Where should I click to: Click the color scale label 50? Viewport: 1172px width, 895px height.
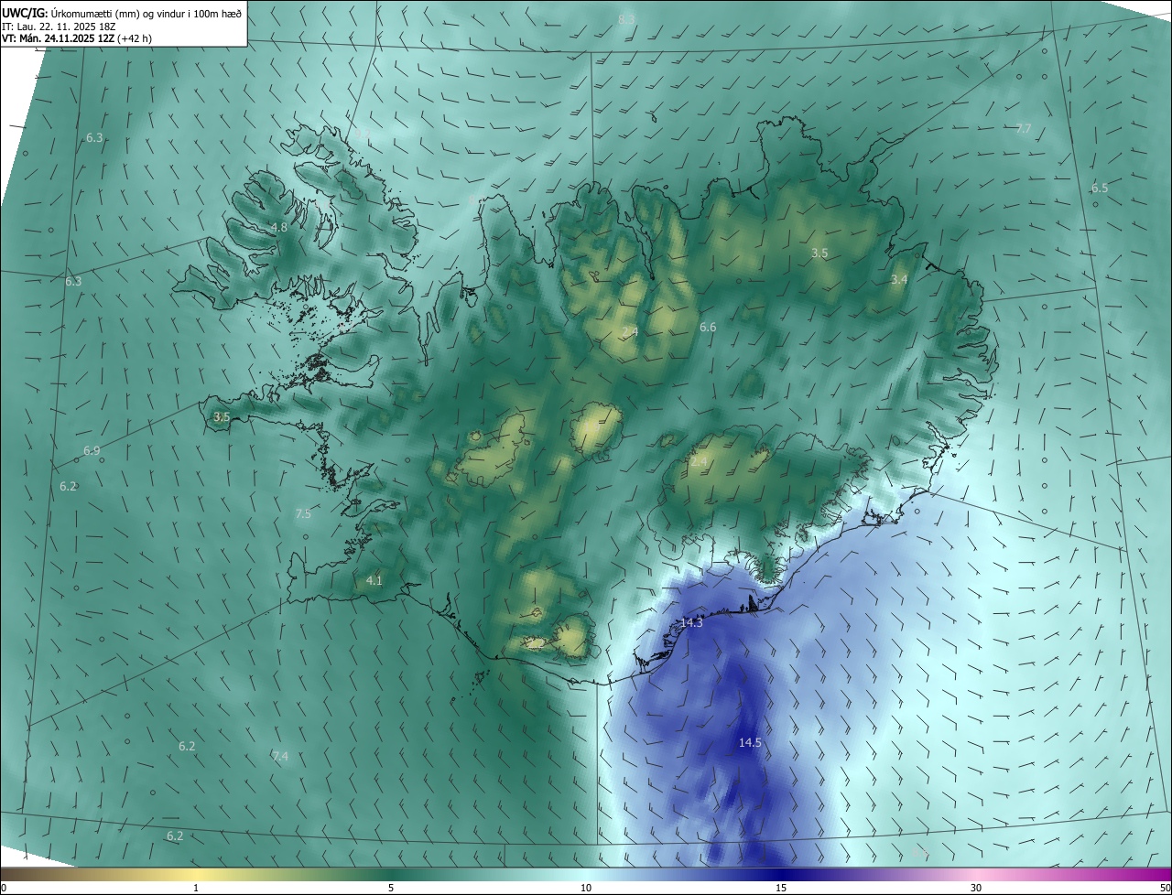click(1165, 889)
